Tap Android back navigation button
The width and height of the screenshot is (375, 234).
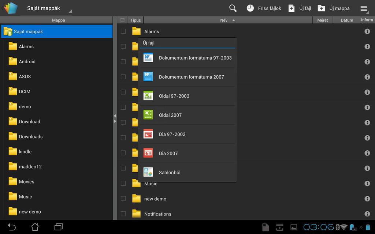[x=12, y=227]
